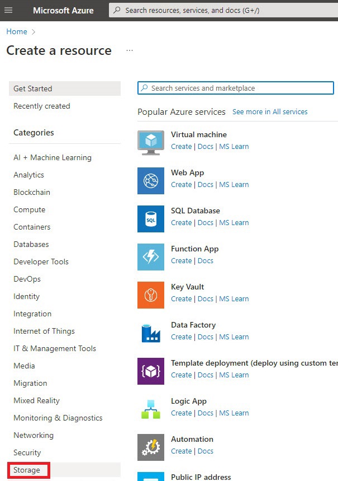Open the Analytics category
The height and width of the screenshot is (481, 338).
click(29, 175)
